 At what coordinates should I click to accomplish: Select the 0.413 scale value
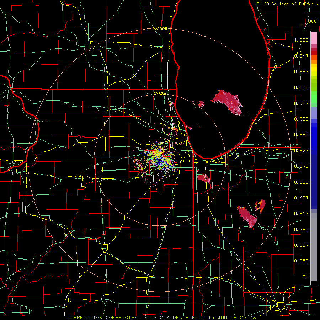pyautogui.click(x=301, y=214)
